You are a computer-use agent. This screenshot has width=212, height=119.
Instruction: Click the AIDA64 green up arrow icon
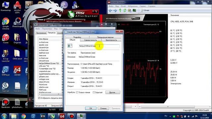point(120,10)
